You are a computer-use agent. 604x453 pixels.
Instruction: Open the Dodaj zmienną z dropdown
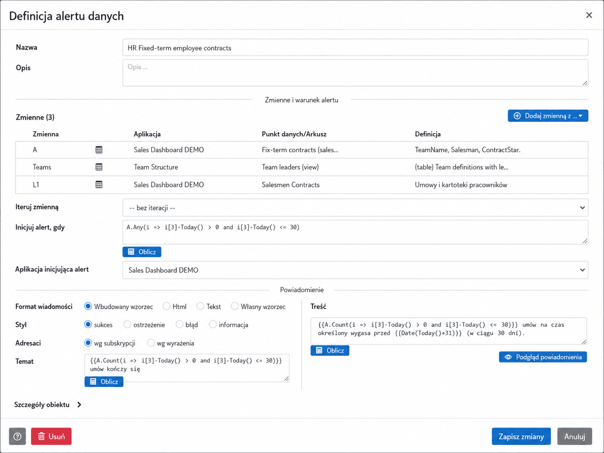pos(548,116)
